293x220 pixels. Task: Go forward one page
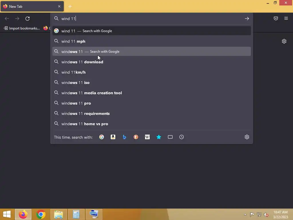click(x=17, y=19)
